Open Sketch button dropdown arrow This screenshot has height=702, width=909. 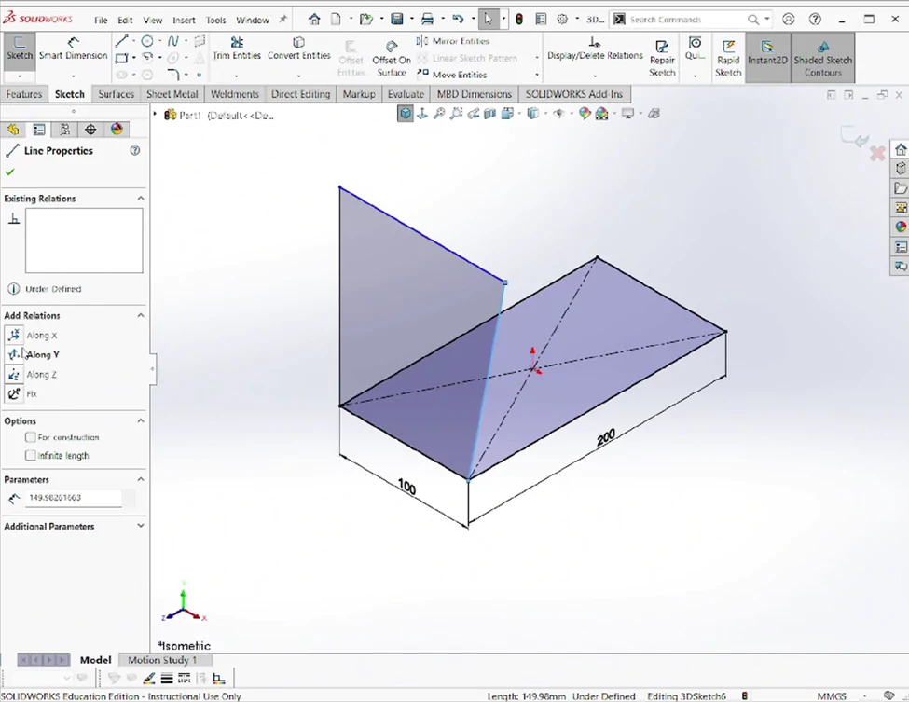20,76
